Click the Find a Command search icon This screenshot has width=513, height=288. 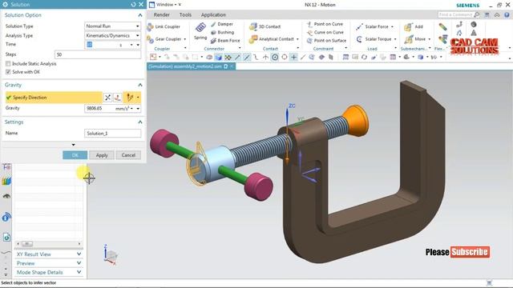click(x=477, y=14)
